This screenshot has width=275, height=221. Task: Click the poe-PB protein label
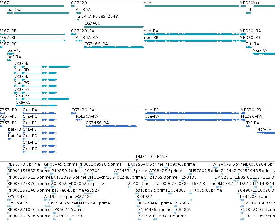(152, 110)
